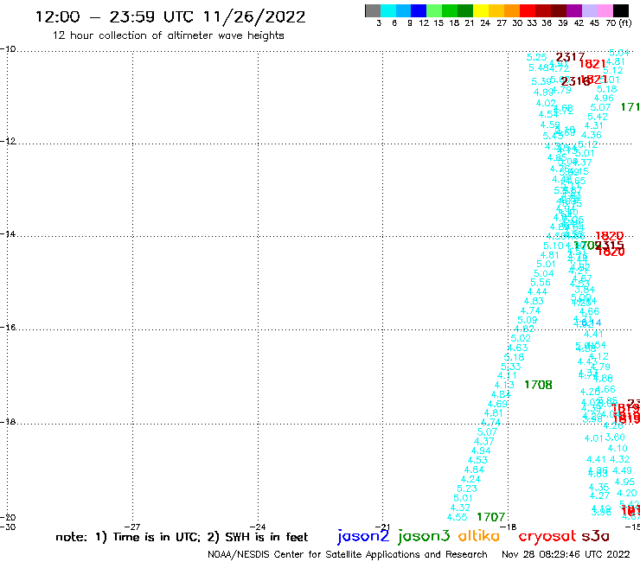Viewport: 640px width, 562px height.
Task: Click the '33' legend scale label
Action: click(x=532, y=22)
